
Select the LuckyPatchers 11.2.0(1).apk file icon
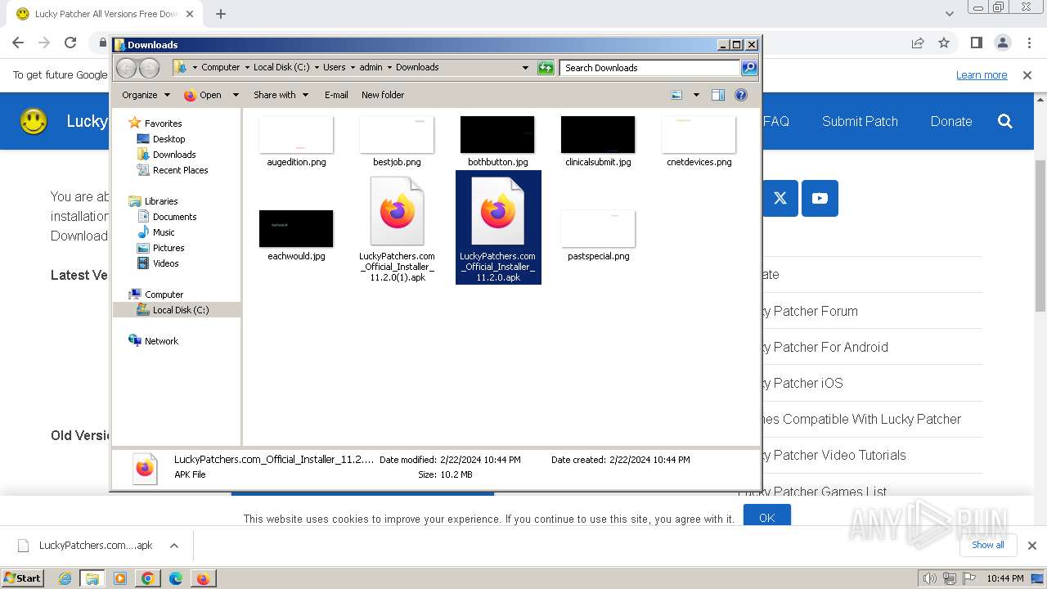397,213
